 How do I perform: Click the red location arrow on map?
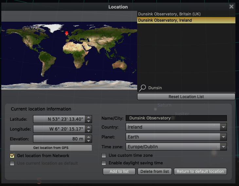tap(66, 33)
